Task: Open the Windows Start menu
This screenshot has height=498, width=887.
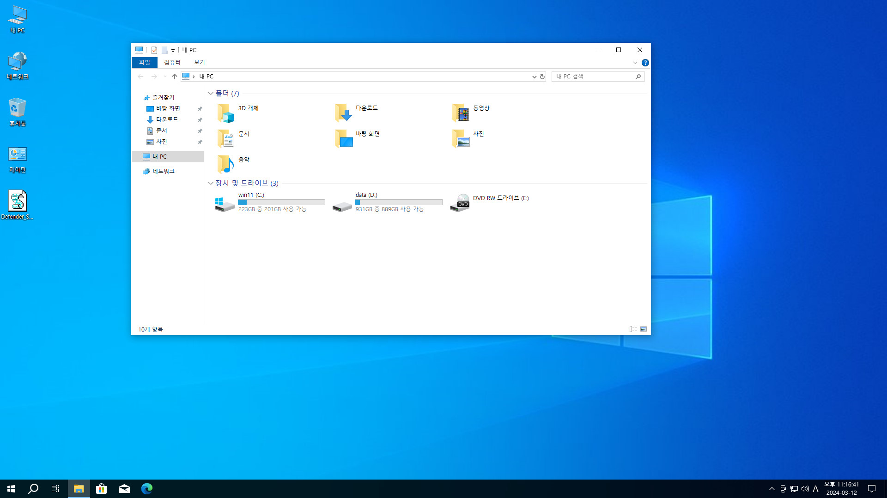Action: (x=11, y=489)
